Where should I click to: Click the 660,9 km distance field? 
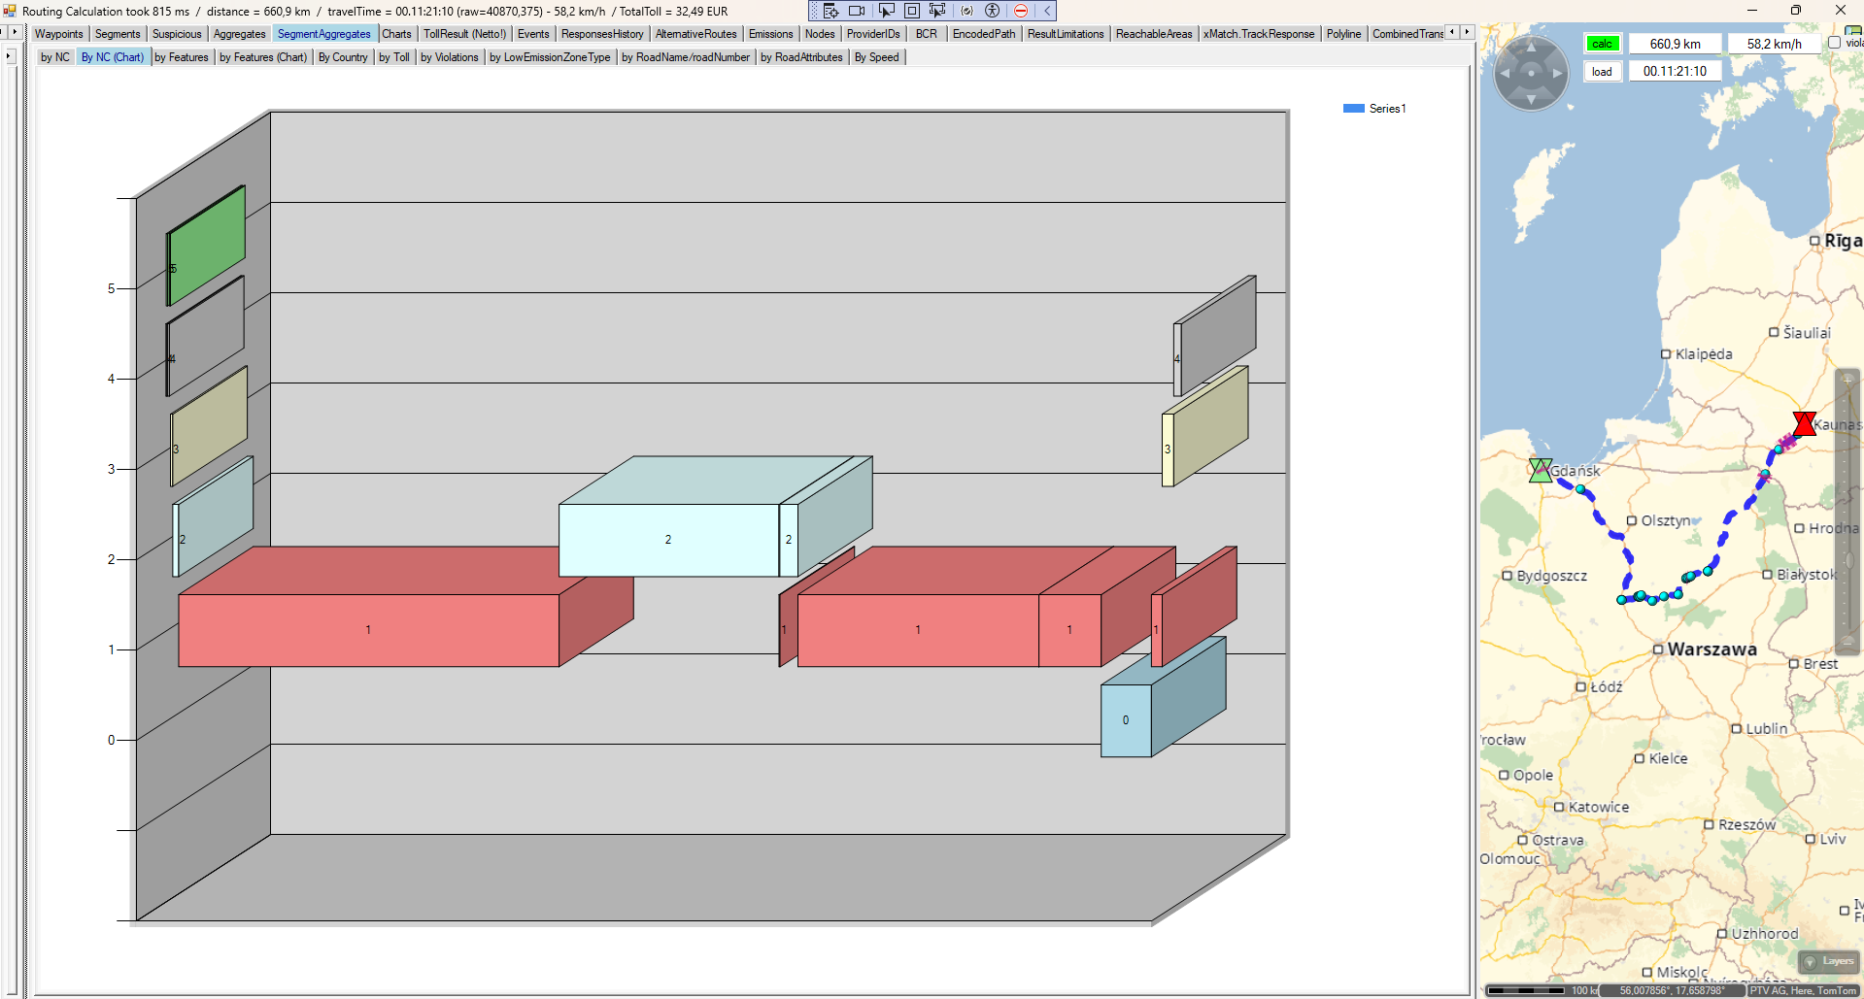(x=1675, y=44)
